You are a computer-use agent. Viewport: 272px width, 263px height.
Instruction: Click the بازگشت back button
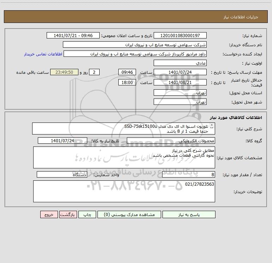68,215
